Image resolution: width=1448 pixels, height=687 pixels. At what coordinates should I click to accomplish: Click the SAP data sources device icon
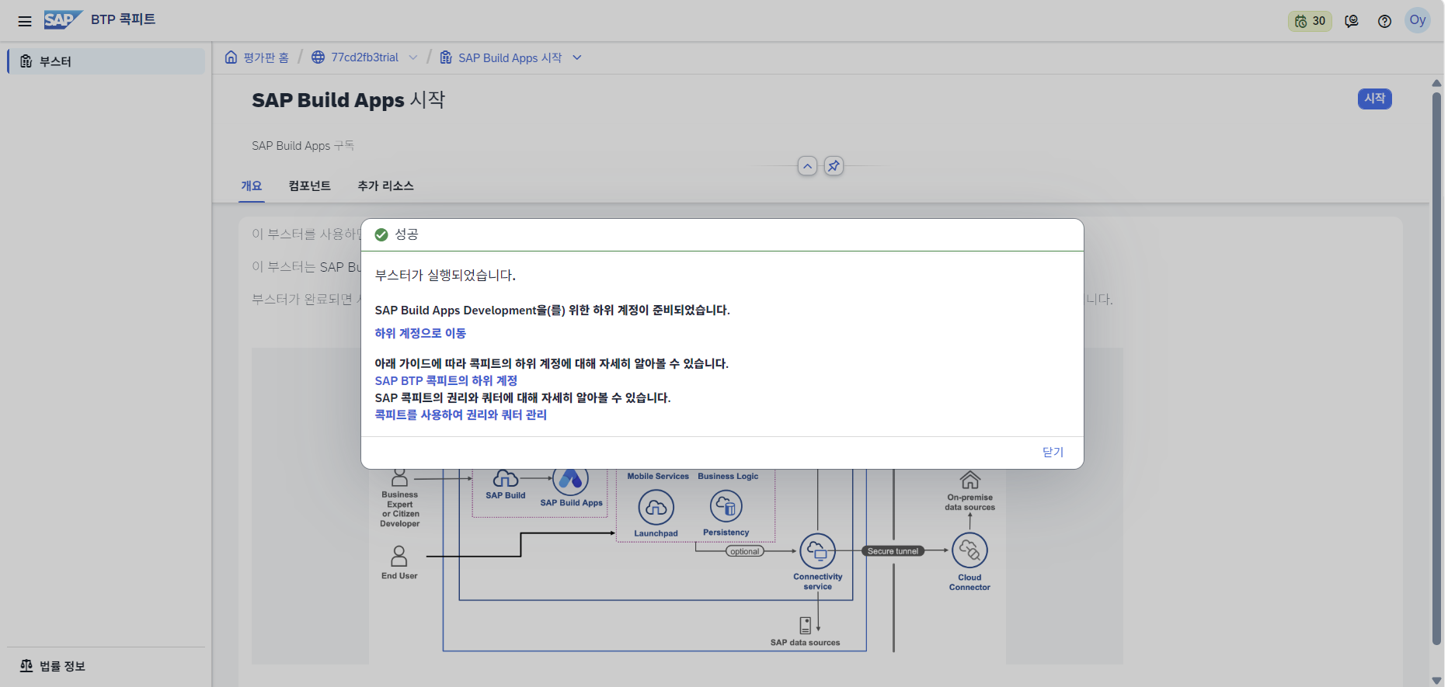click(x=805, y=626)
